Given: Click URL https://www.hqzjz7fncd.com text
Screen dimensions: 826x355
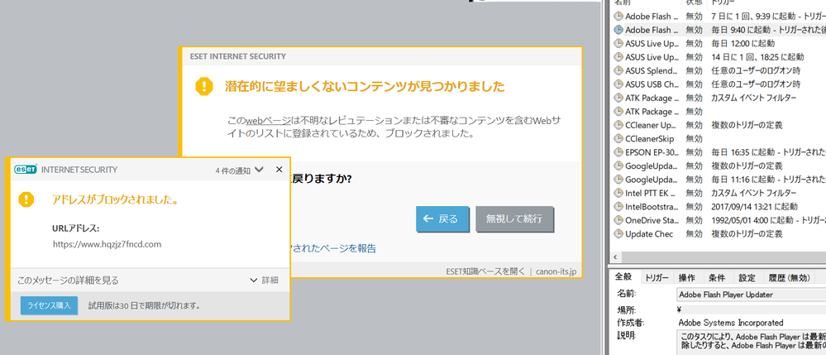Looking at the screenshot, I should click(x=107, y=244).
